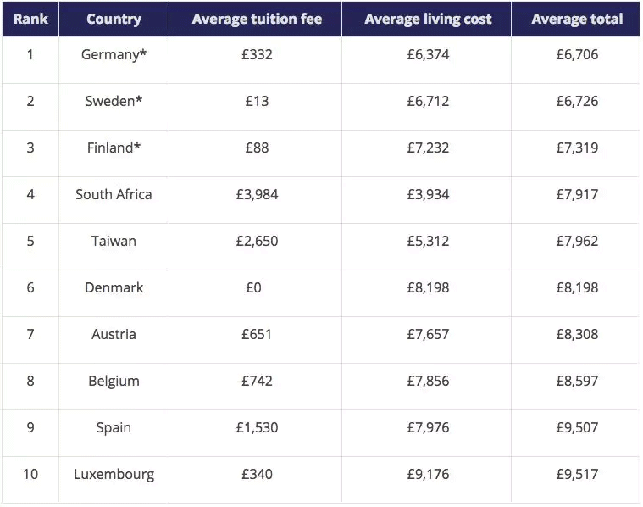Click the Average total column header
Viewport: 643px width, 507px height.
tap(577, 19)
